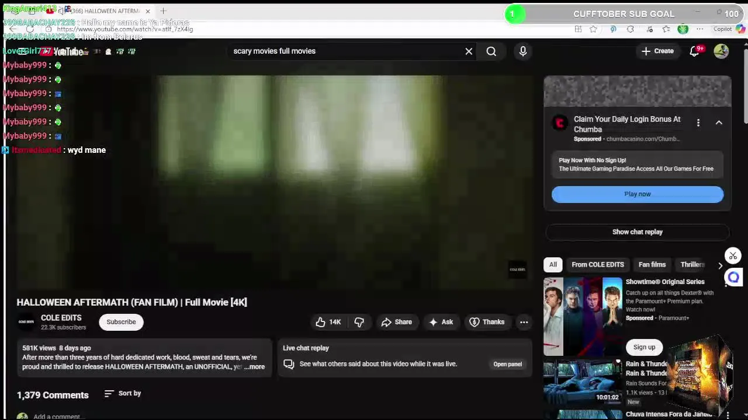Click the Create button

tap(657, 51)
